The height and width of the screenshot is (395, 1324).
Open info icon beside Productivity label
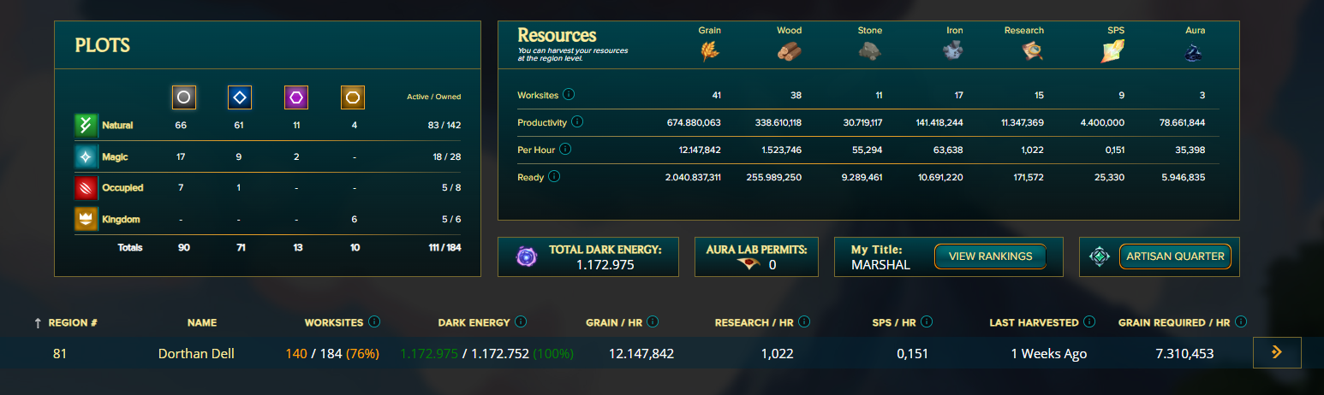[577, 121]
